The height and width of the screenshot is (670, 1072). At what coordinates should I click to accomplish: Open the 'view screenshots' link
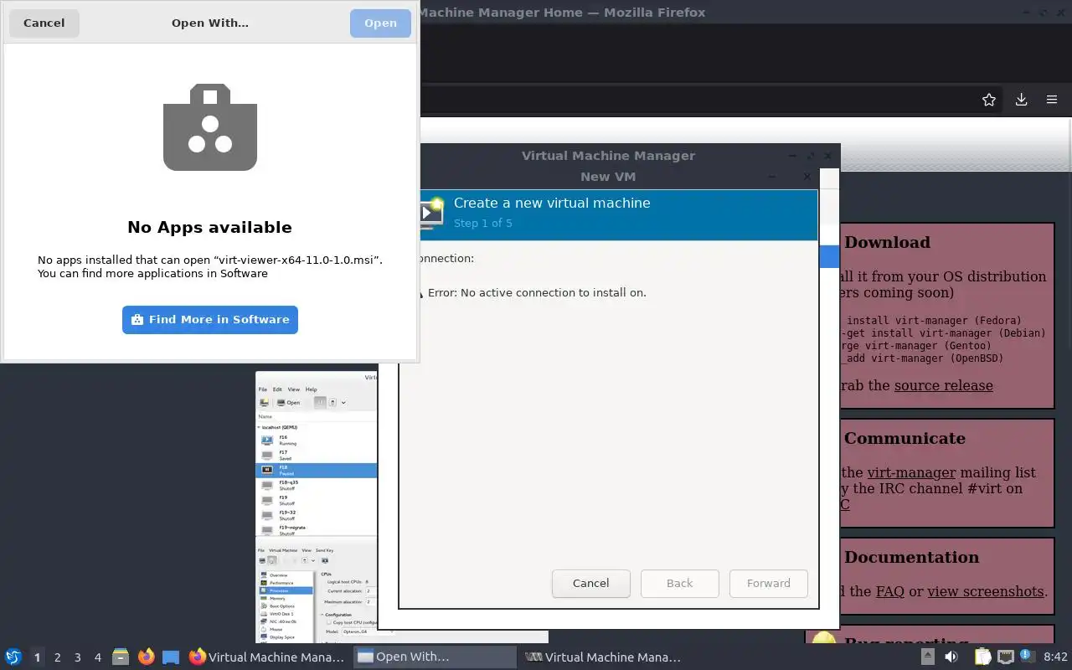pyautogui.click(x=986, y=591)
